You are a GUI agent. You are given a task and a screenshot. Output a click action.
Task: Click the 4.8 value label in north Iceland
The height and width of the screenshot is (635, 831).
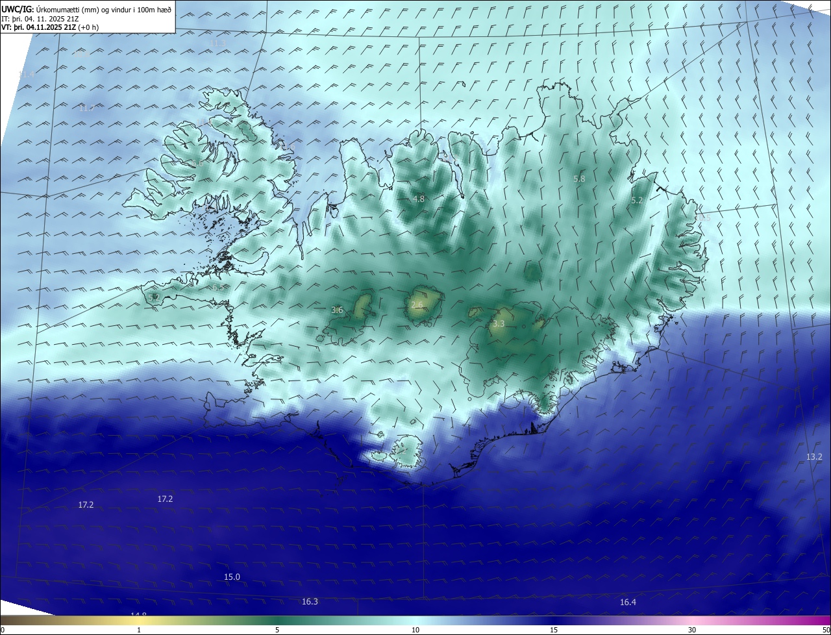click(419, 199)
